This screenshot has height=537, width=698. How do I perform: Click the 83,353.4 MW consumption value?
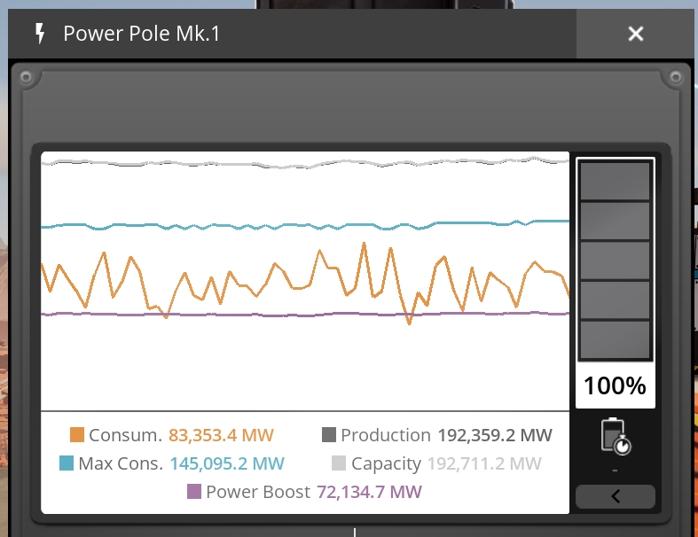pos(221,435)
